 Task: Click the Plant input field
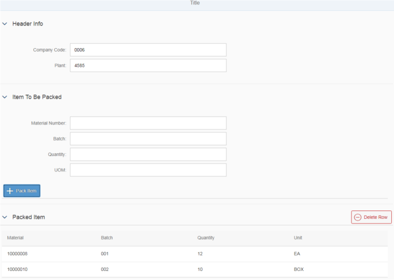(x=148, y=66)
